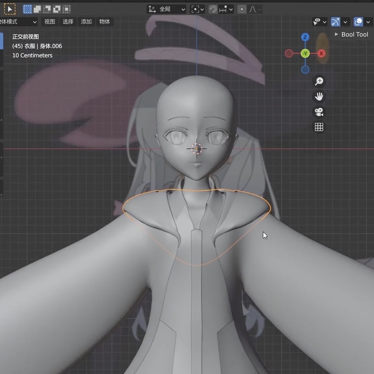Open the overlays options dropdown arrow

coord(368,22)
